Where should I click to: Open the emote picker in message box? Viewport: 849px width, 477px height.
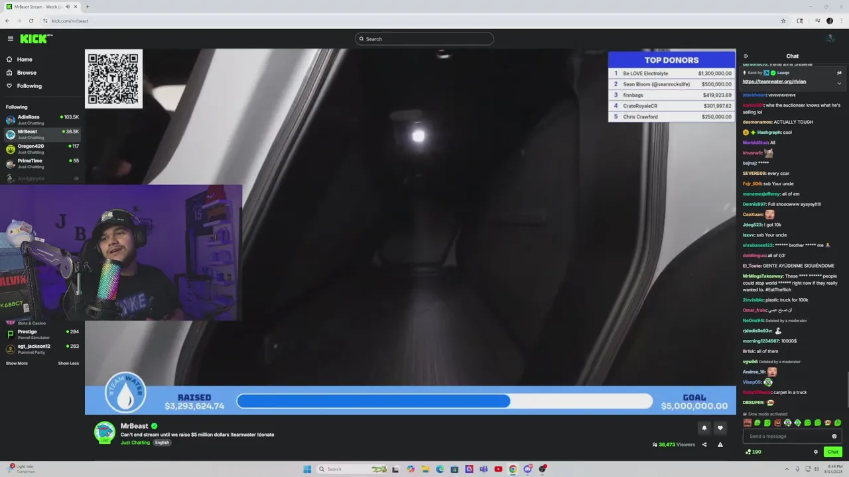tap(834, 436)
